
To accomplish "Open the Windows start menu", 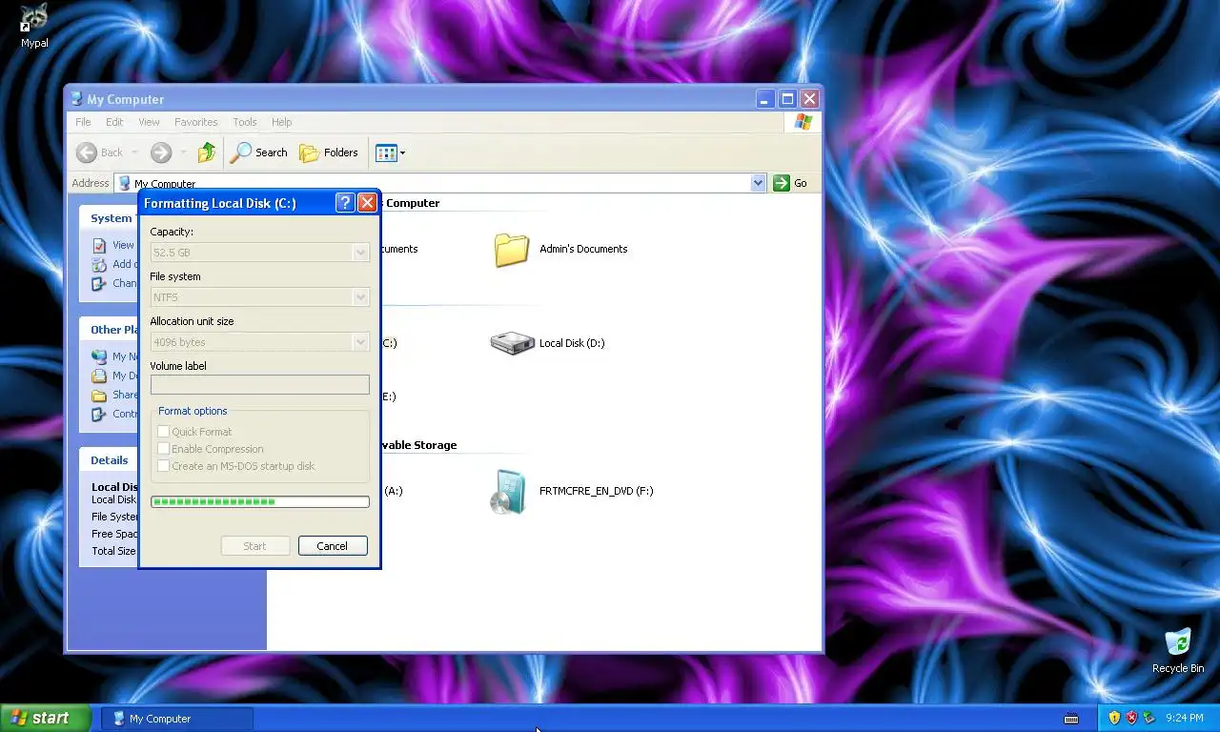I will point(46,719).
